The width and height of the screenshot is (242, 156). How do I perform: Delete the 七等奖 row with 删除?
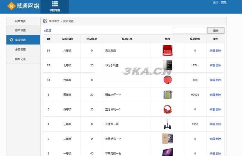218,65
